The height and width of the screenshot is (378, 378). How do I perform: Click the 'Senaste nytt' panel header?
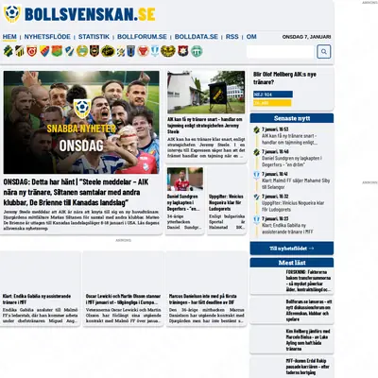click(x=292, y=118)
